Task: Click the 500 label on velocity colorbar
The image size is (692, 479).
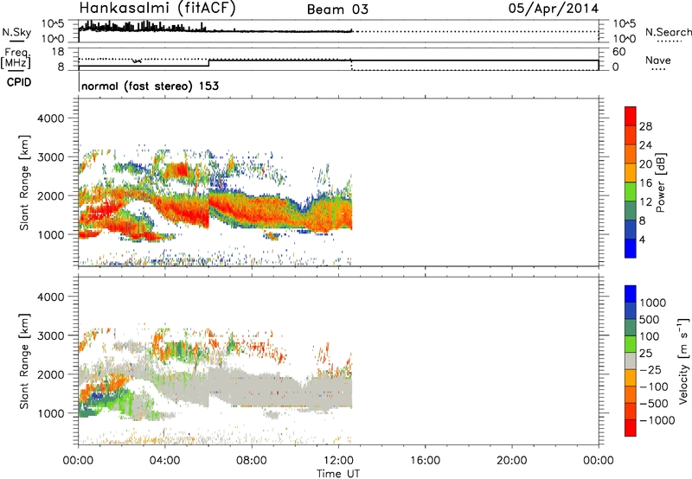Action: [649, 320]
